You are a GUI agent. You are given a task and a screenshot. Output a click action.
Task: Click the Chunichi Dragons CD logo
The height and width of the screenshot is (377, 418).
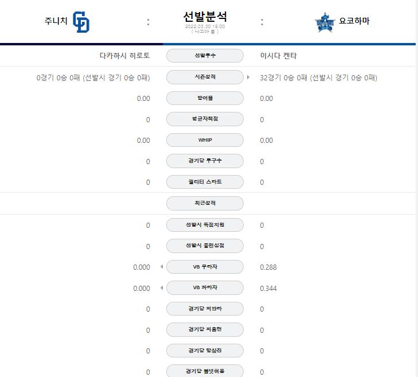tap(81, 22)
